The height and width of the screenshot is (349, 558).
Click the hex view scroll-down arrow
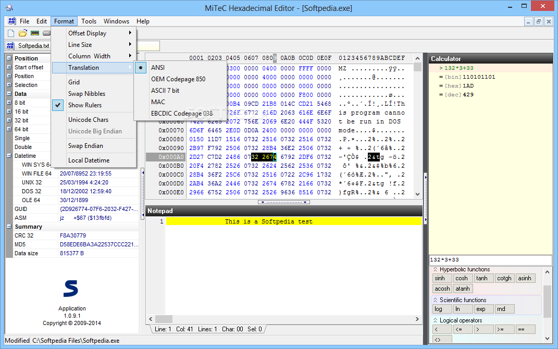(x=418, y=194)
